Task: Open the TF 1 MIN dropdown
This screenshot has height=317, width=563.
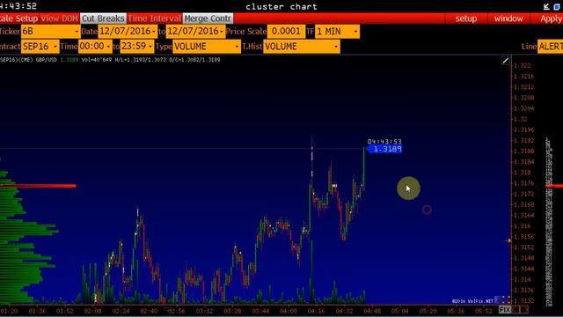Action: [x=337, y=32]
